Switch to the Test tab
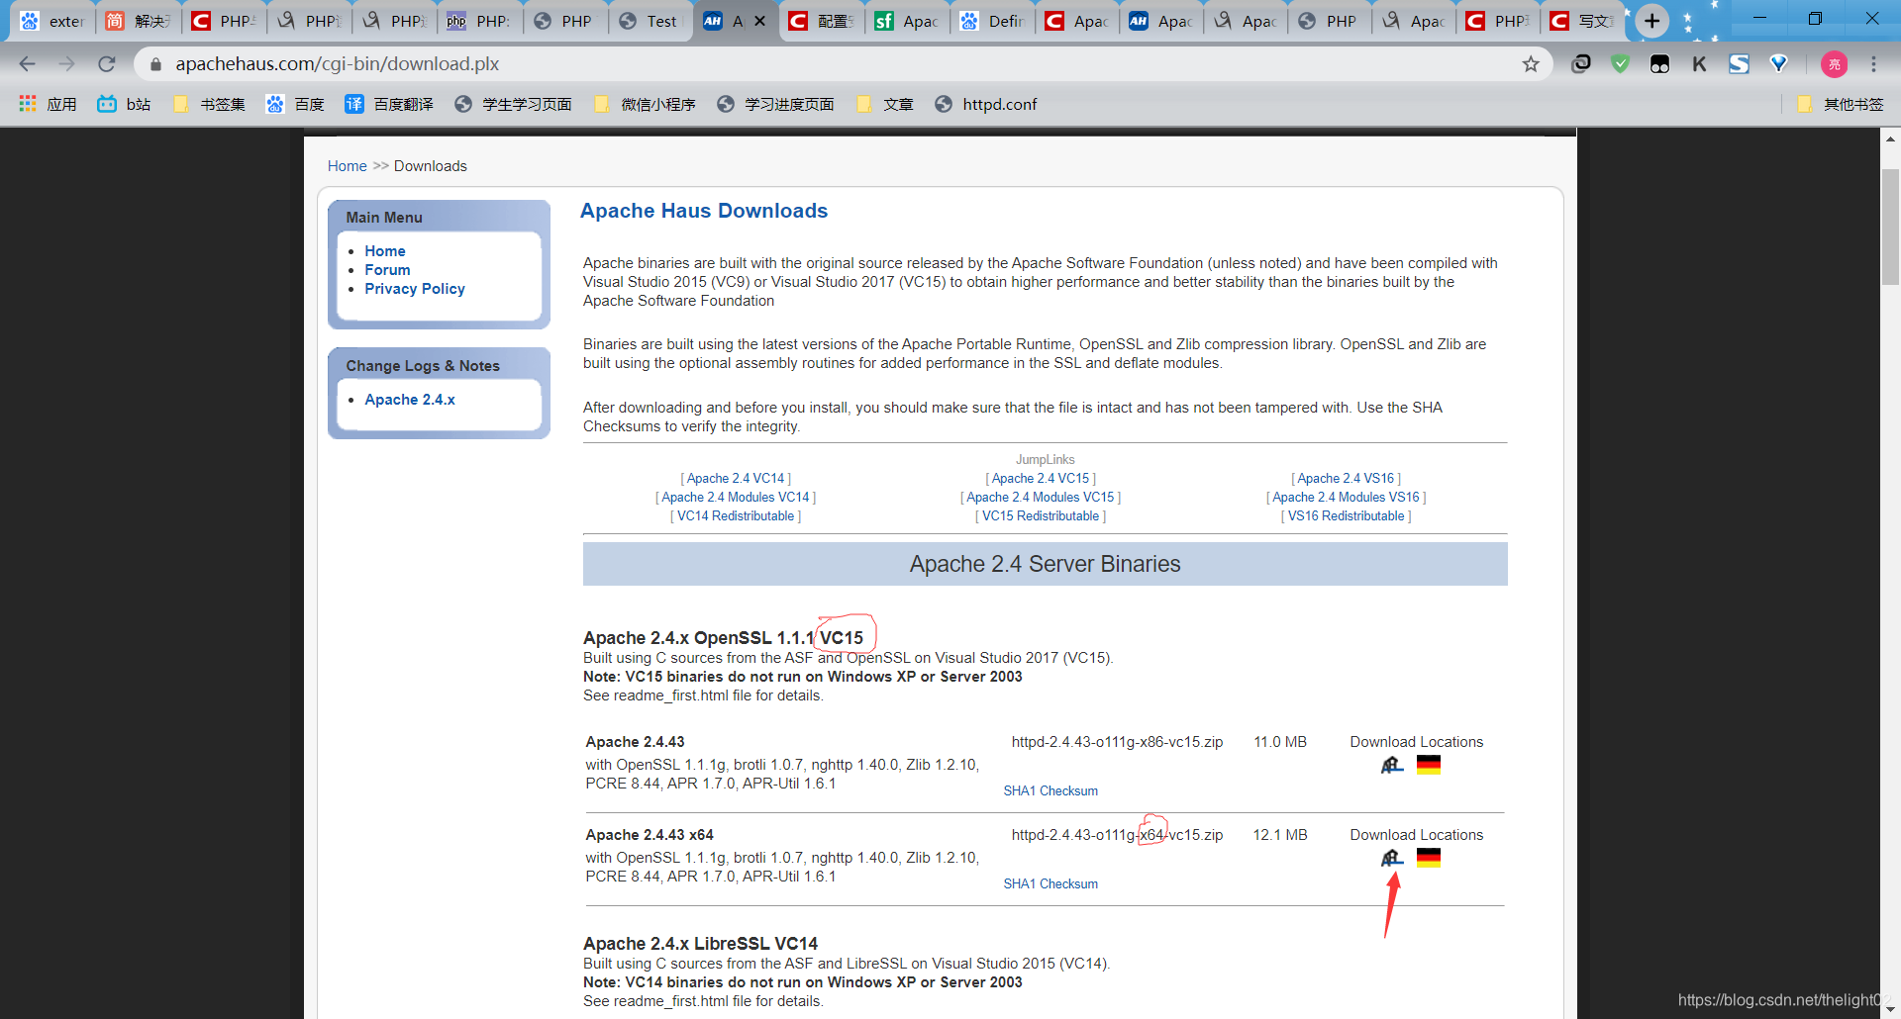Image resolution: width=1901 pixels, height=1019 pixels. tap(650, 21)
